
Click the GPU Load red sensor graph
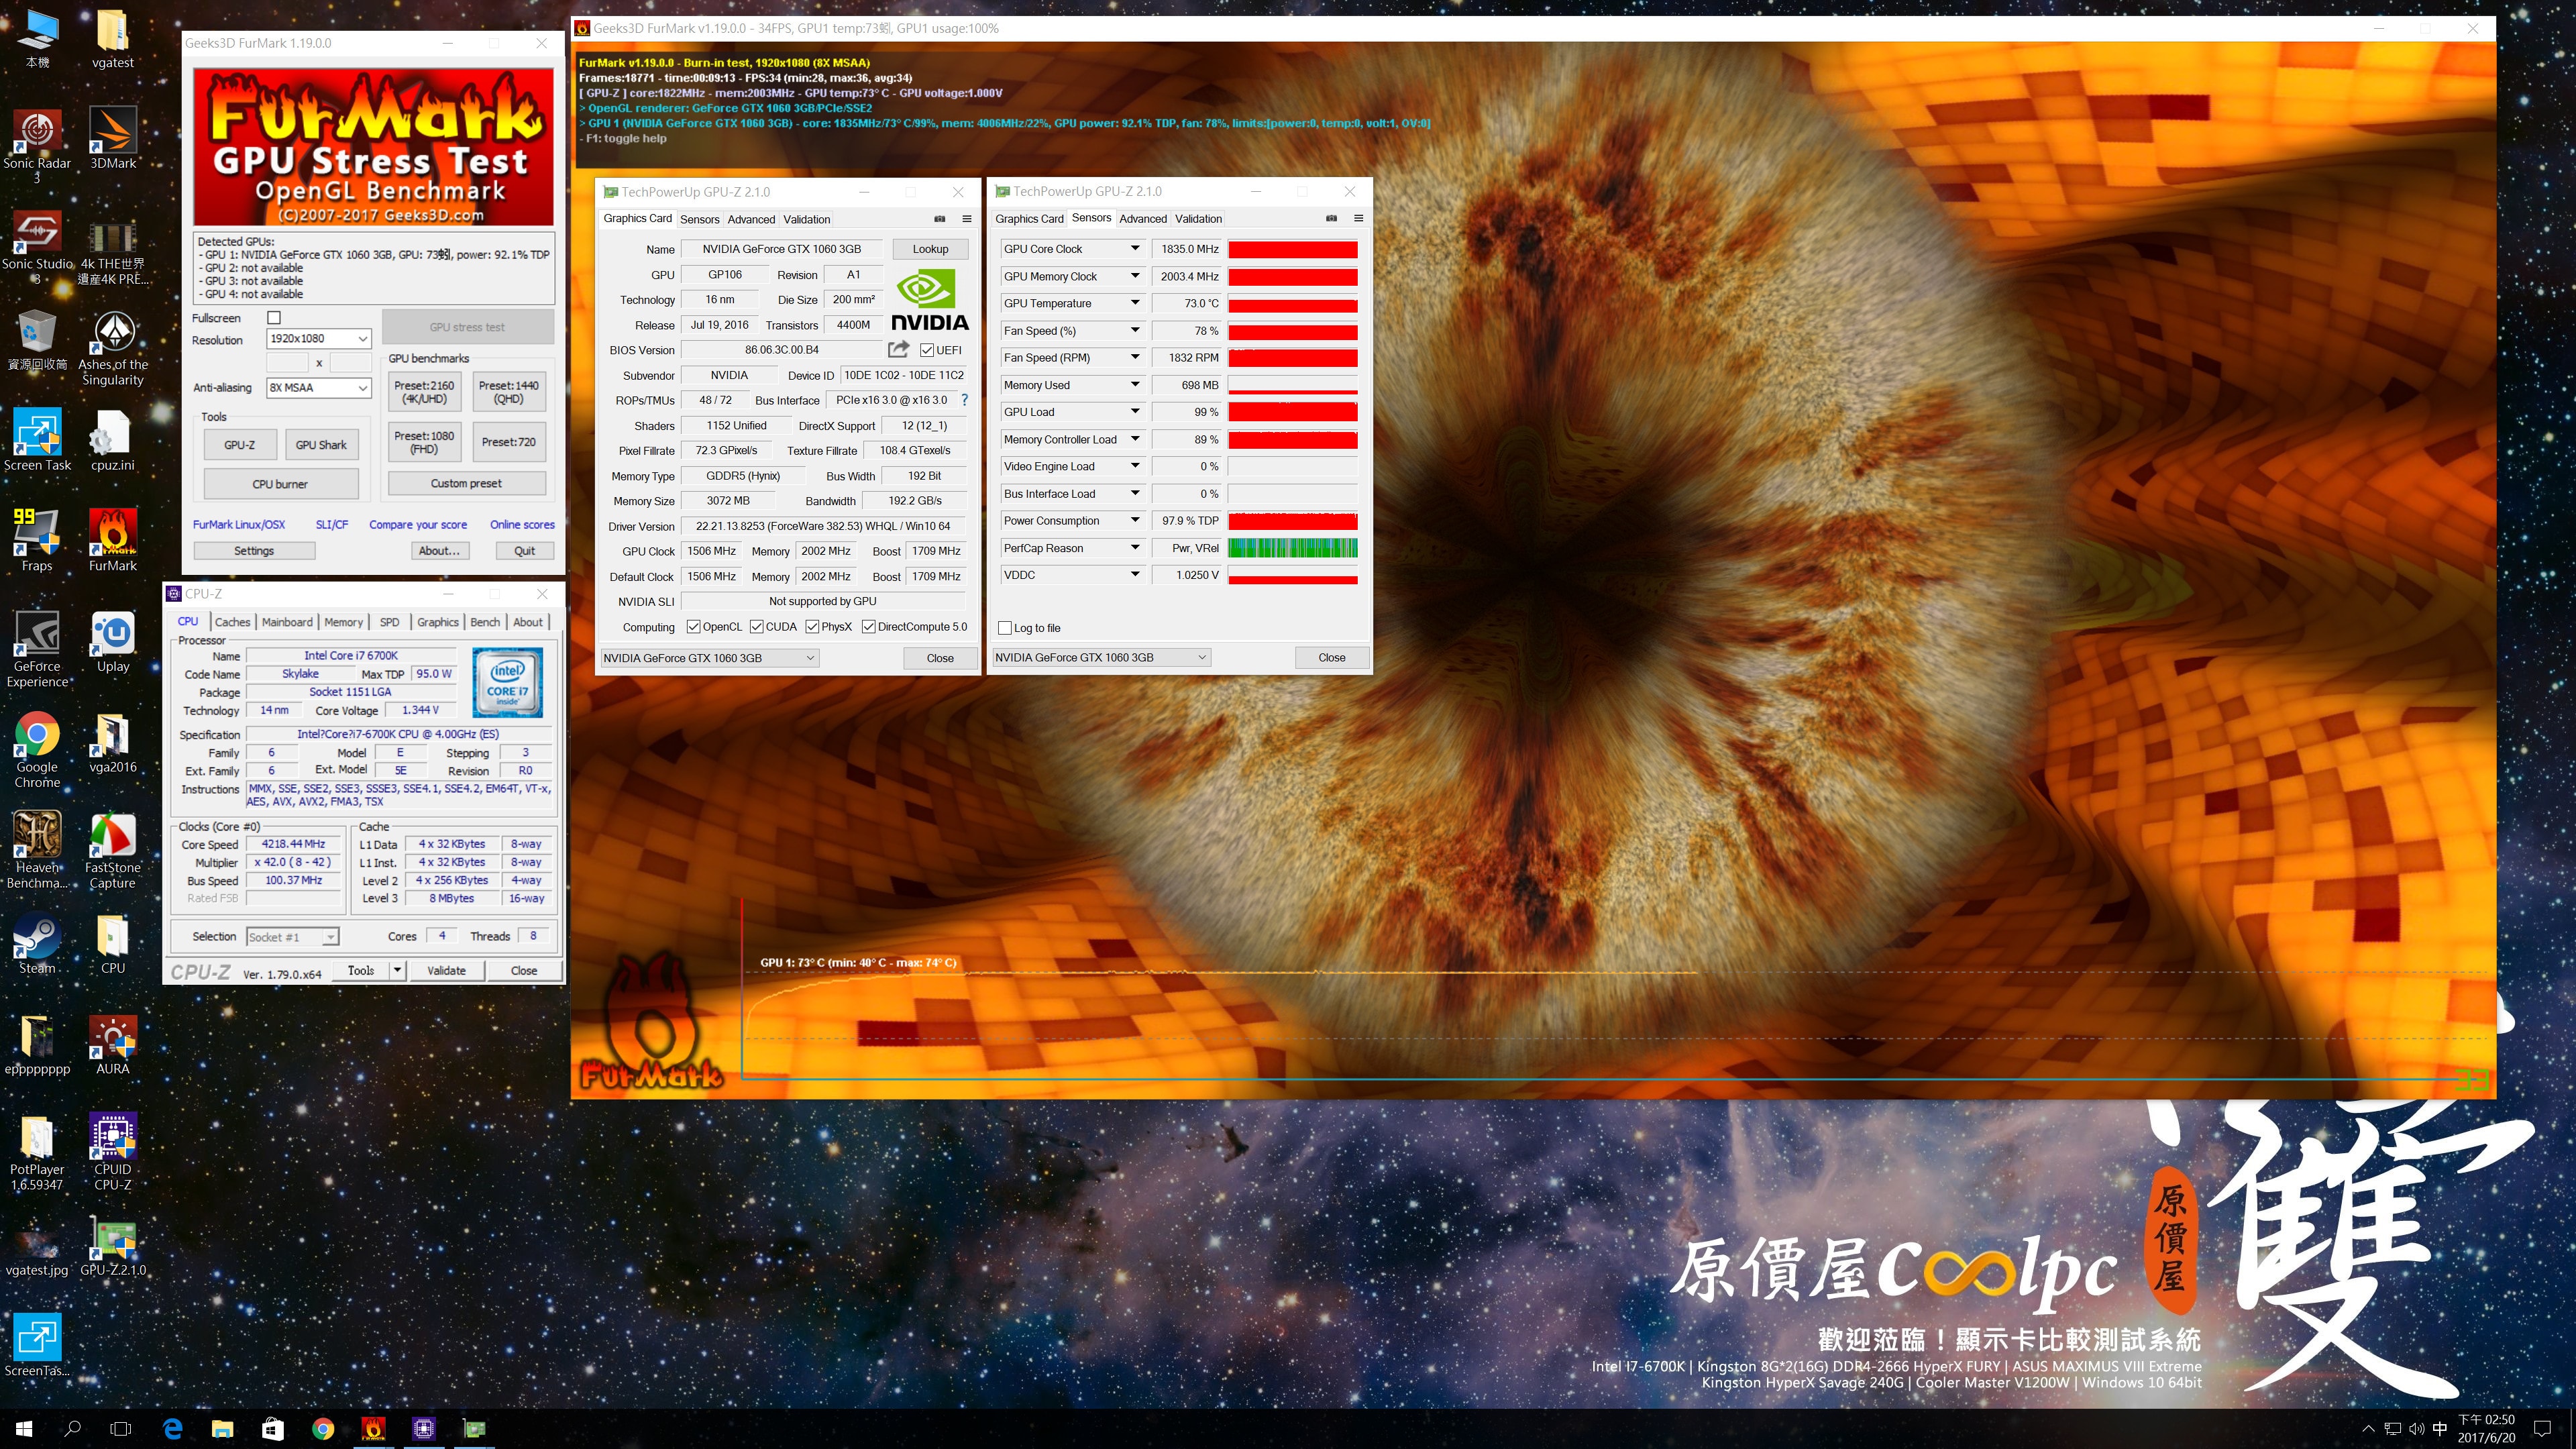point(1292,412)
